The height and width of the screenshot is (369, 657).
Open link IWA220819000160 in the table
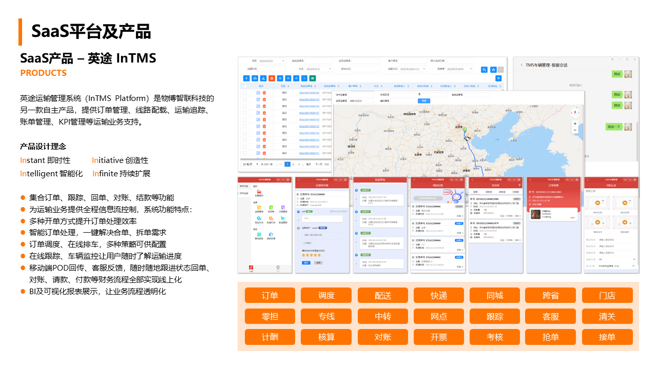309,93
